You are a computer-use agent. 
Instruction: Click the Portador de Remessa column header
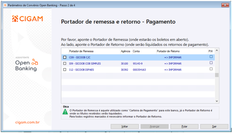click(95, 51)
